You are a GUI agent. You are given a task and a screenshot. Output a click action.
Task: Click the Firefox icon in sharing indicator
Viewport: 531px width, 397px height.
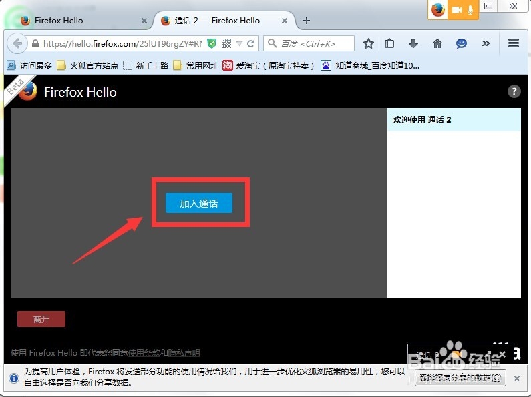[x=437, y=9]
